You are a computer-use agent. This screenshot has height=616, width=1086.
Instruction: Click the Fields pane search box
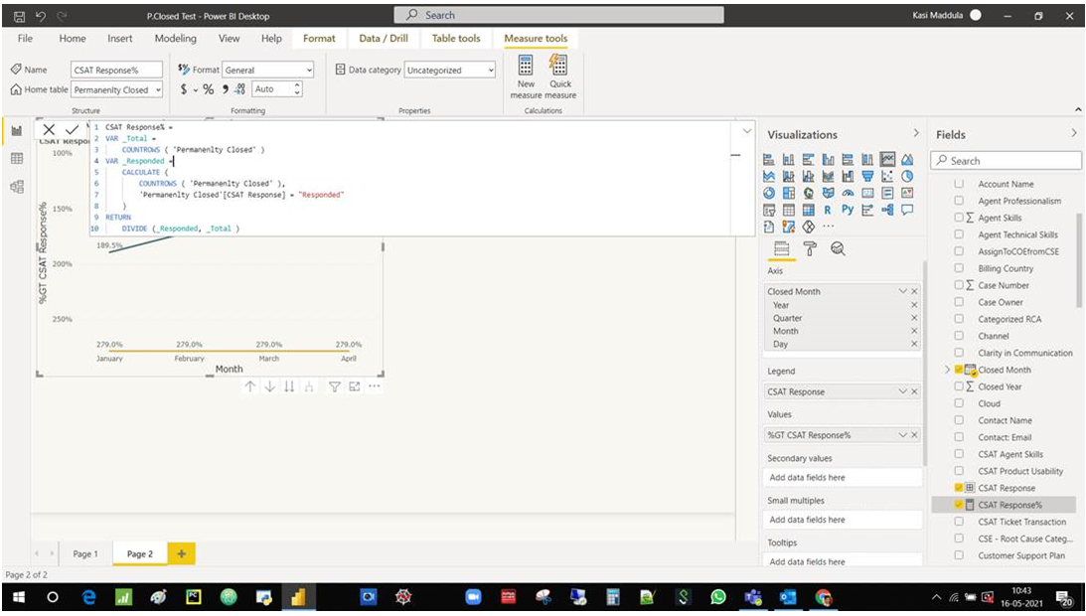[1006, 161]
